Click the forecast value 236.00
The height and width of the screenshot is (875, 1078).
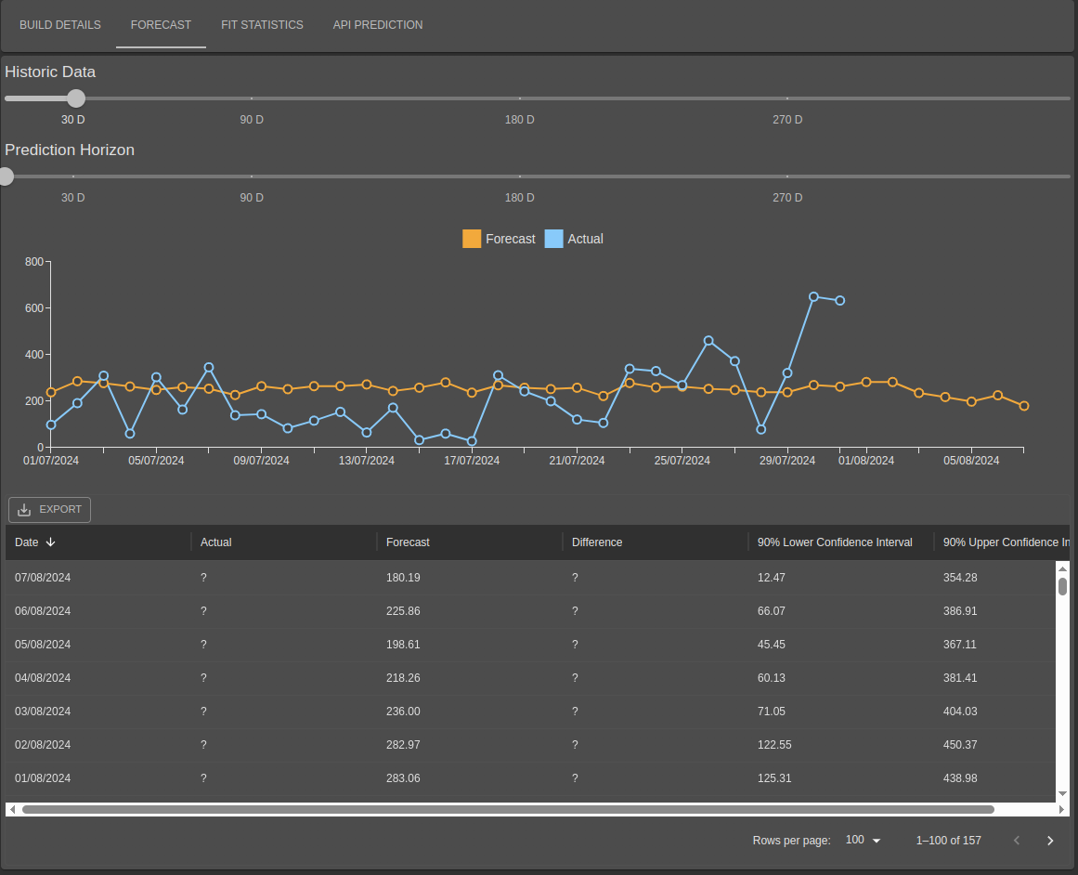click(403, 712)
